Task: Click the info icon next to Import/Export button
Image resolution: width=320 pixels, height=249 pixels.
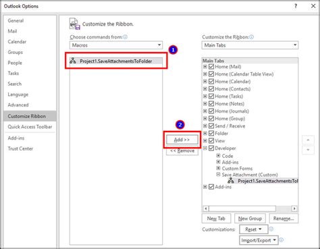Action: (x=282, y=240)
